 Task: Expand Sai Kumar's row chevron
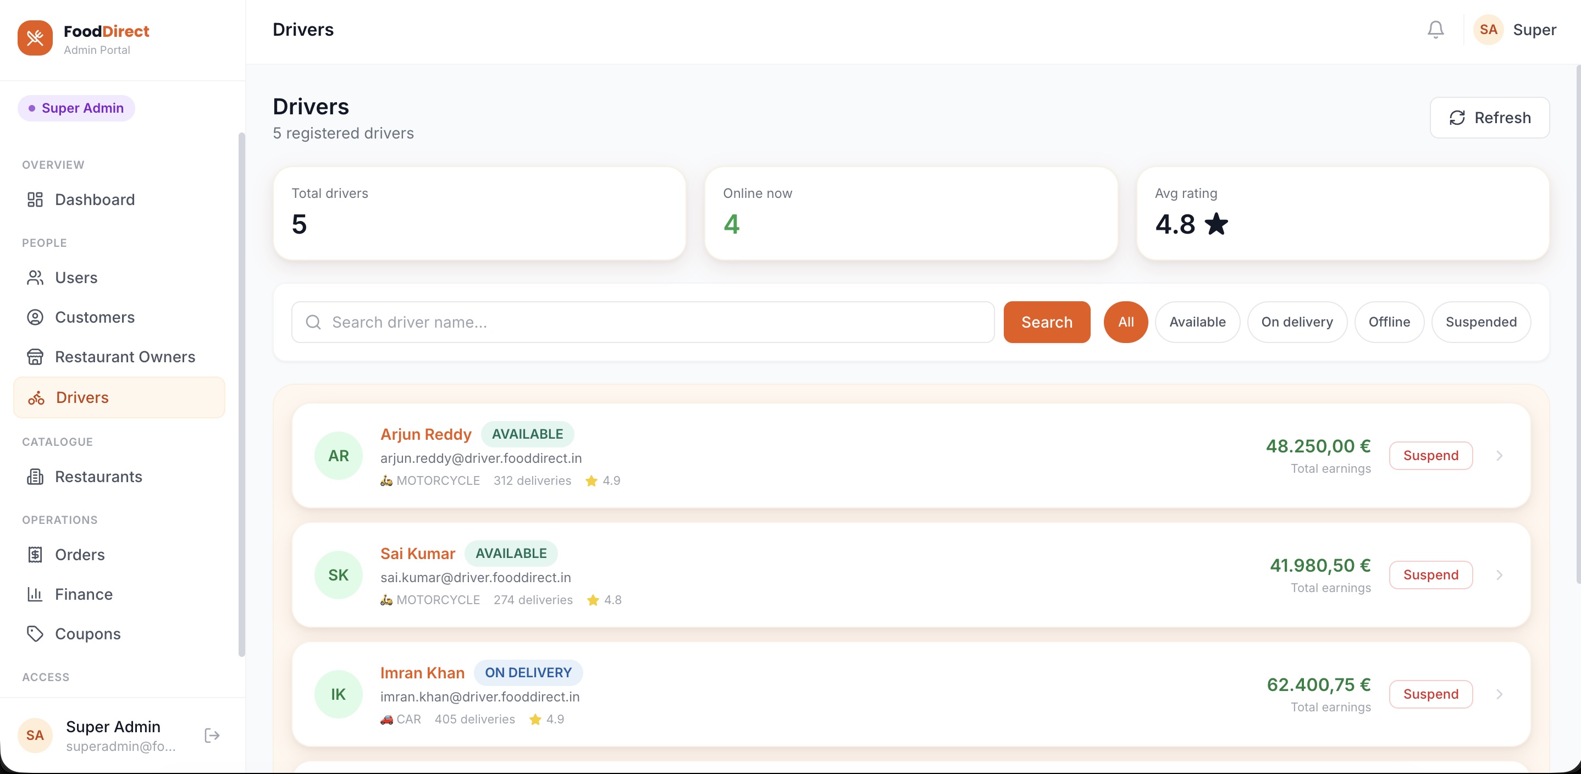1500,575
